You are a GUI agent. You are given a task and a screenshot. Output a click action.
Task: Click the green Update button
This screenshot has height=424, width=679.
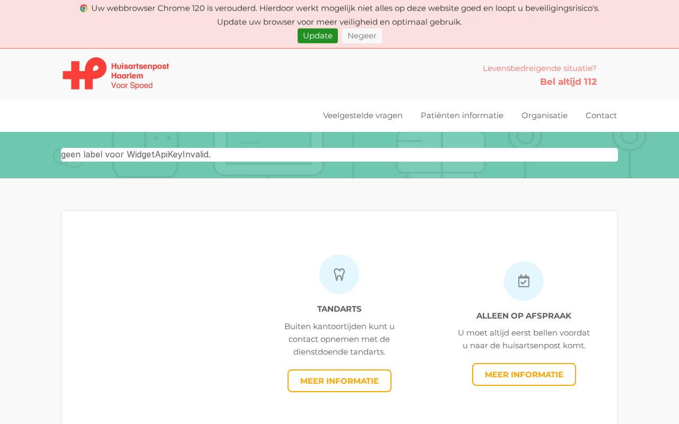tap(318, 36)
